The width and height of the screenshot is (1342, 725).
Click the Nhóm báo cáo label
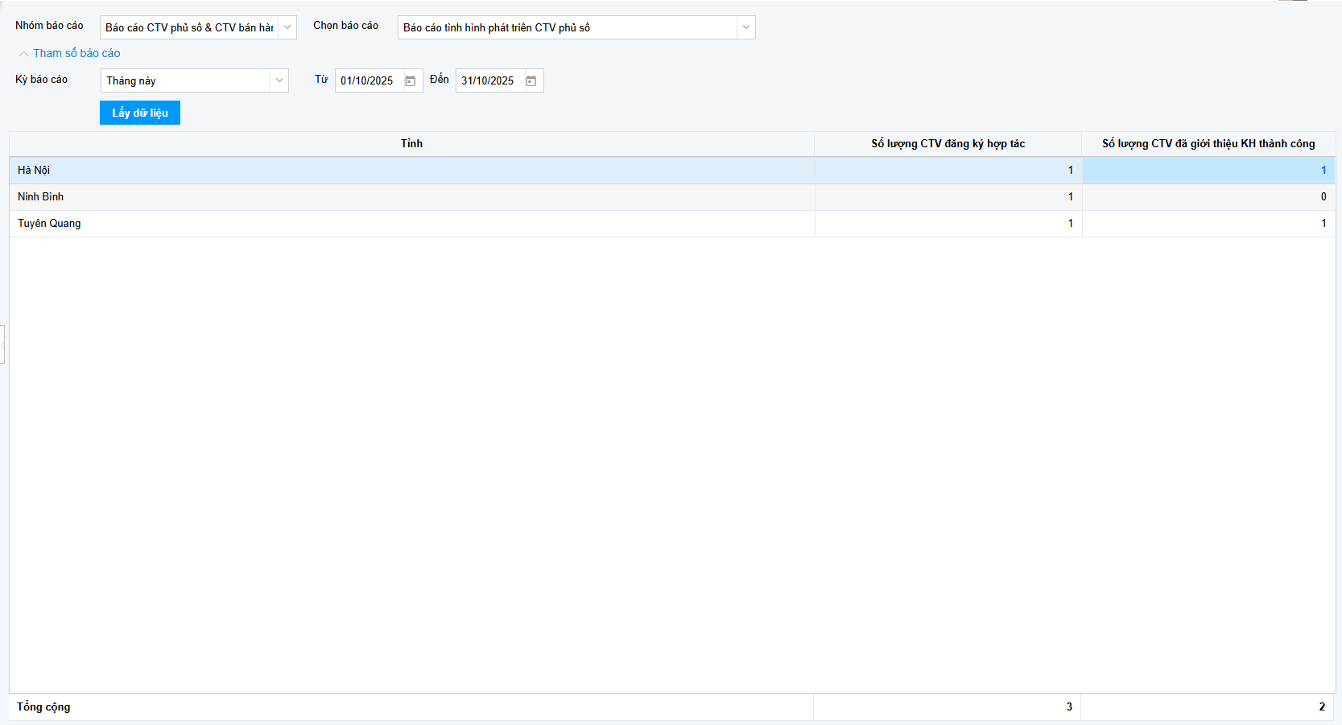[49, 26]
